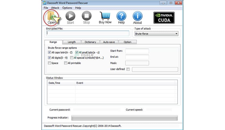
Task: Switch to the Dictionary tab
Action: pos(90,42)
